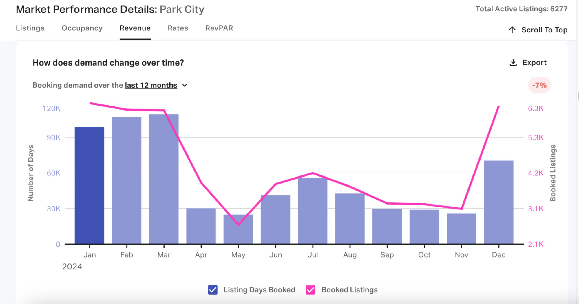579x304 pixels.
Task: Click the March bar in chart
Action: click(164, 179)
